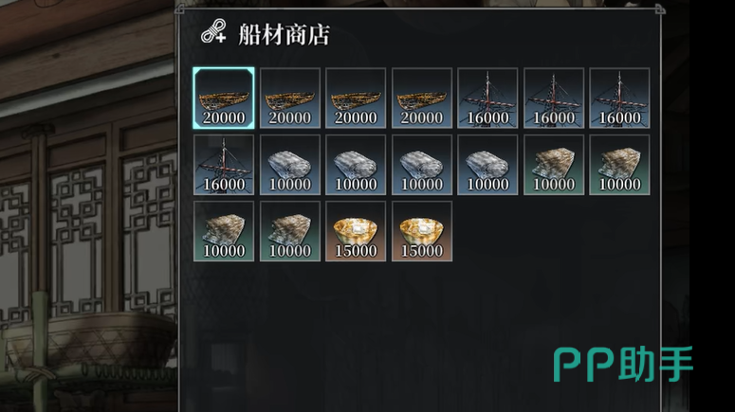The width and height of the screenshot is (735, 412).
Task: Select the second brown cloth in row three
Action: 289,231
